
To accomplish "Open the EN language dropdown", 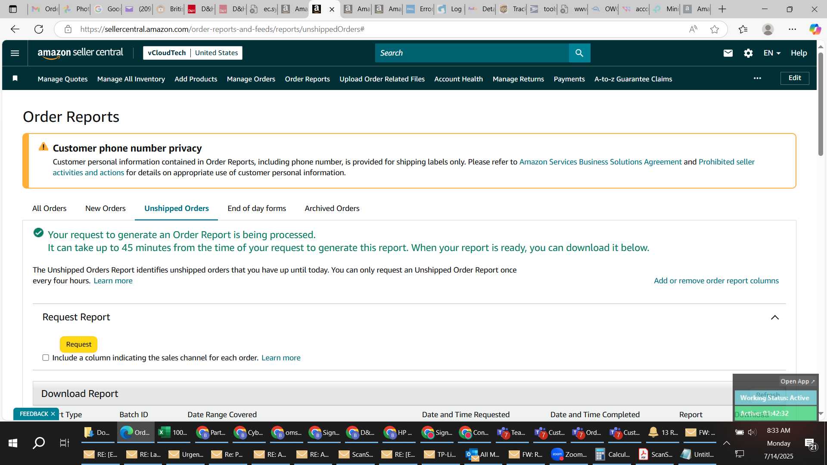I will [772, 53].
